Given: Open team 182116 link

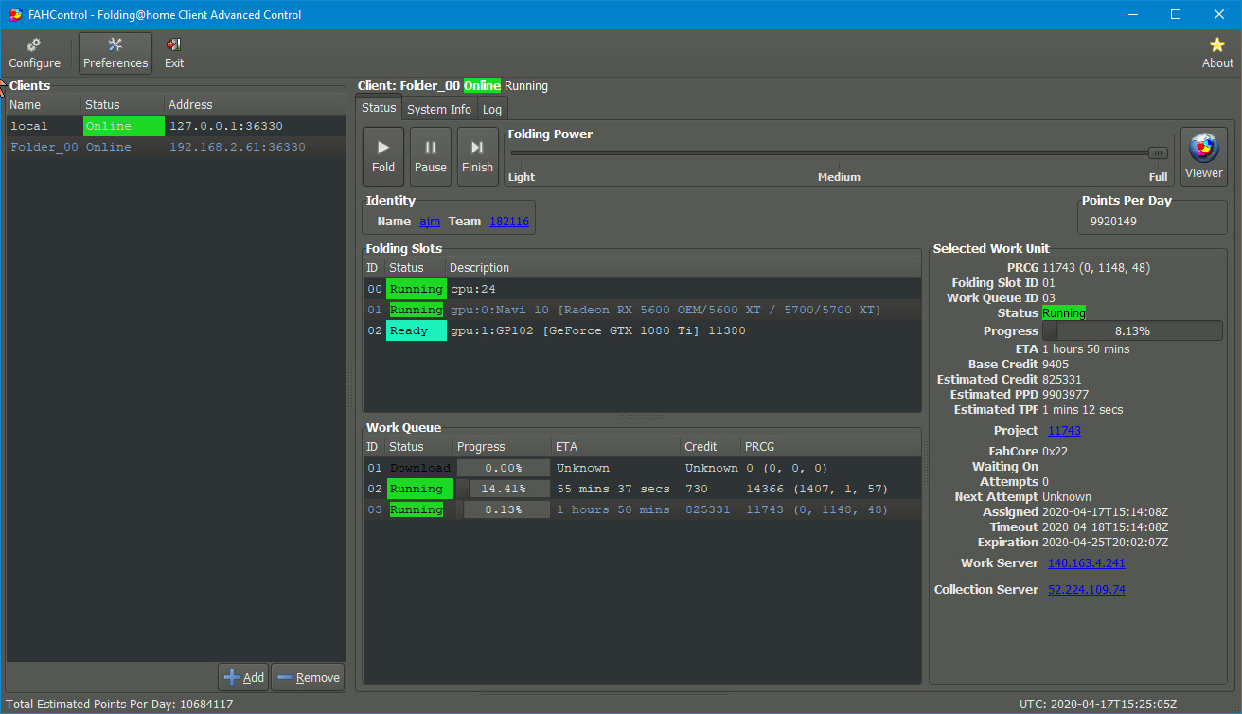Looking at the screenshot, I should pyautogui.click(x=509, y=221).
